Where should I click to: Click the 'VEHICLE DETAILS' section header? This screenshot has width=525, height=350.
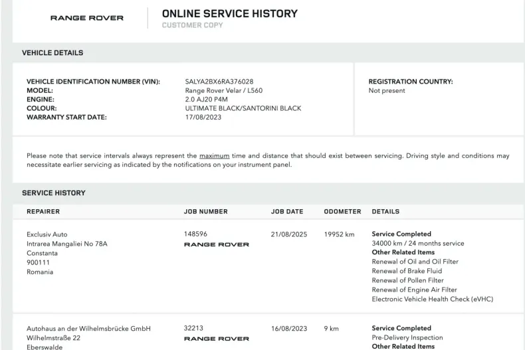52,53
